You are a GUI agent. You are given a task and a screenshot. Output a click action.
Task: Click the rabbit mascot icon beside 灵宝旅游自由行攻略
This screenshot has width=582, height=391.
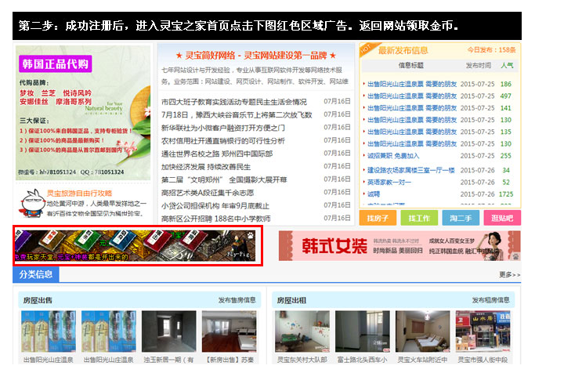(x=31, y=204)
